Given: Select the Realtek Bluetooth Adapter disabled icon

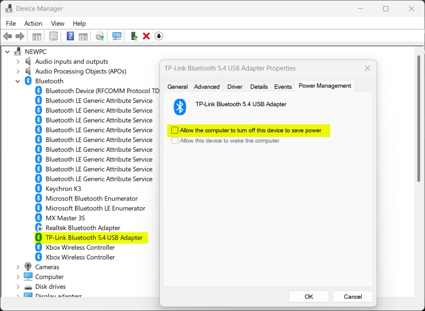Looking at the screenshot, I should tap(39, 227).
